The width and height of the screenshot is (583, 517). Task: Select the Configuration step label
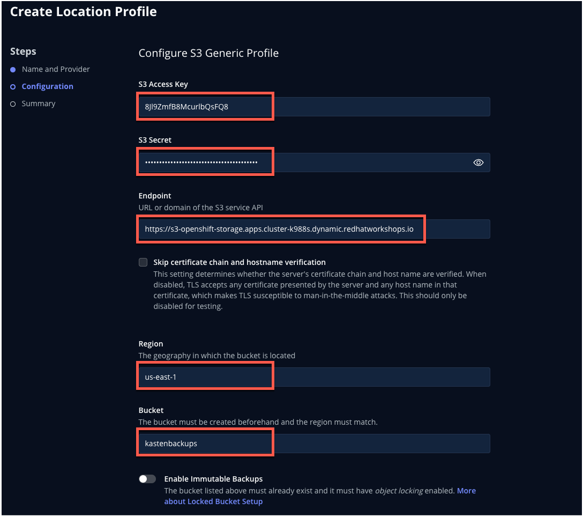tap(48, 86)
